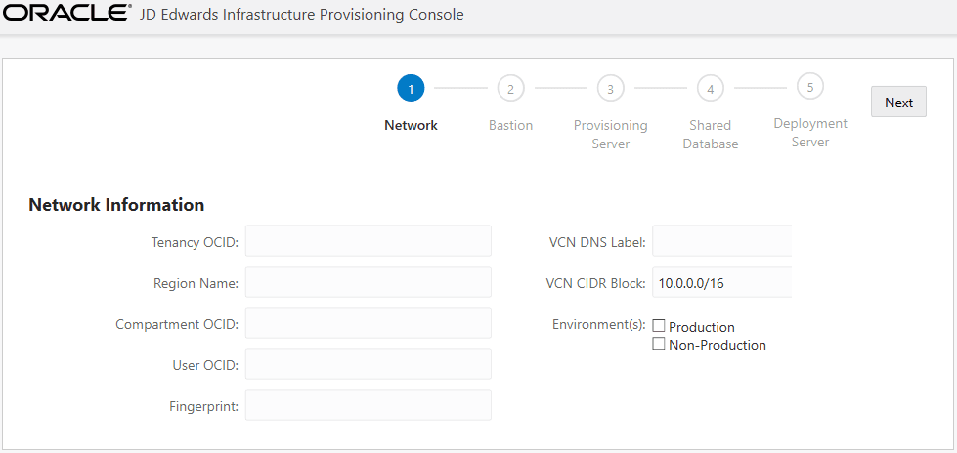Screen dimensions: 957x453
Task: Click the Region Name label
Action: pyautogui.click(x=196, y=283)
